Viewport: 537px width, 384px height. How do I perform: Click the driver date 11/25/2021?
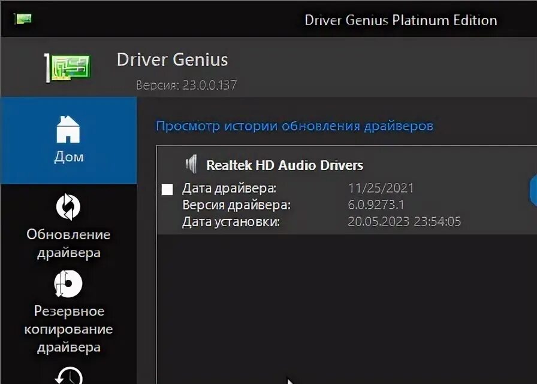pos(381,188)
